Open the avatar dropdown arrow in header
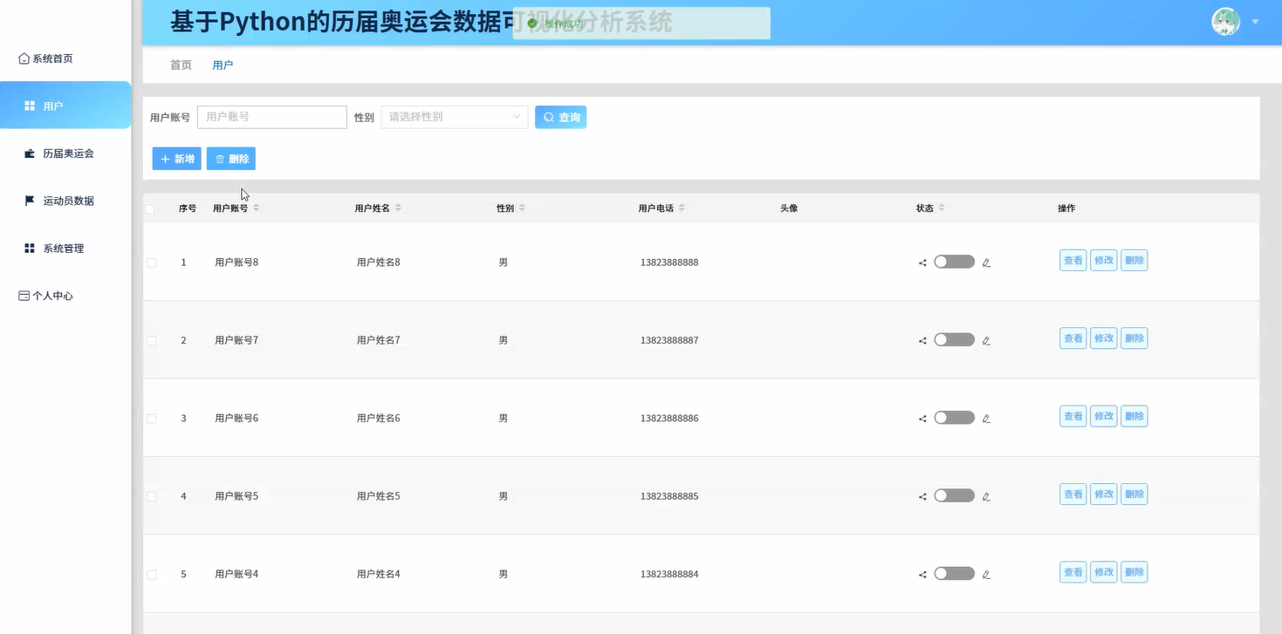Image resolution: width=1282 pixels, height=634 pixels. point(1255,22)
